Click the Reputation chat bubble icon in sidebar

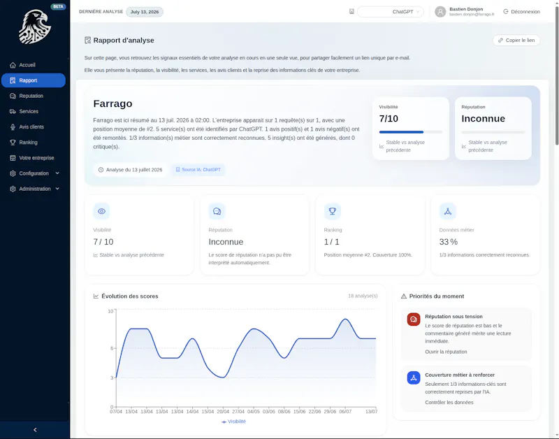click(13, 96)
